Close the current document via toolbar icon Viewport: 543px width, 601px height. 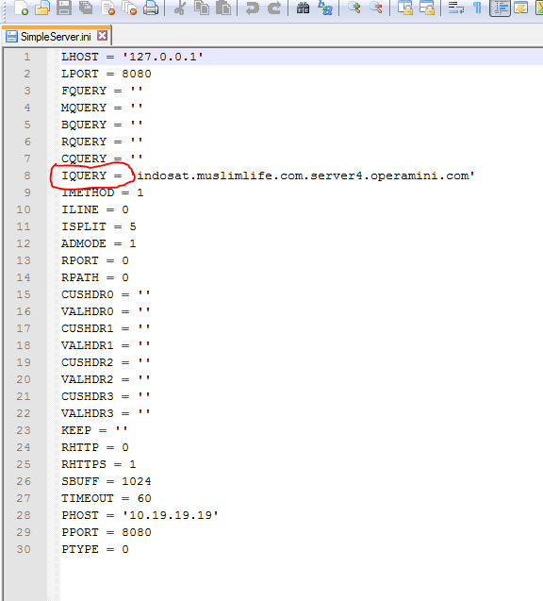[x=108, y=8]
